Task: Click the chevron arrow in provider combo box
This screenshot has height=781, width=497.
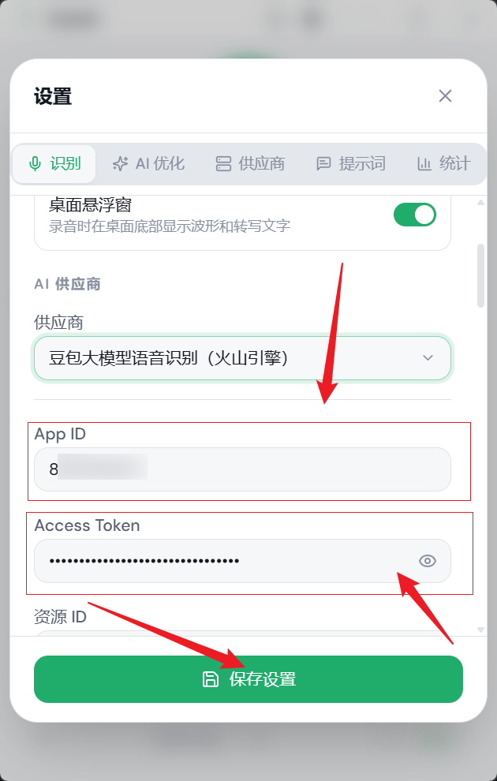Action: tap(428, 358)
